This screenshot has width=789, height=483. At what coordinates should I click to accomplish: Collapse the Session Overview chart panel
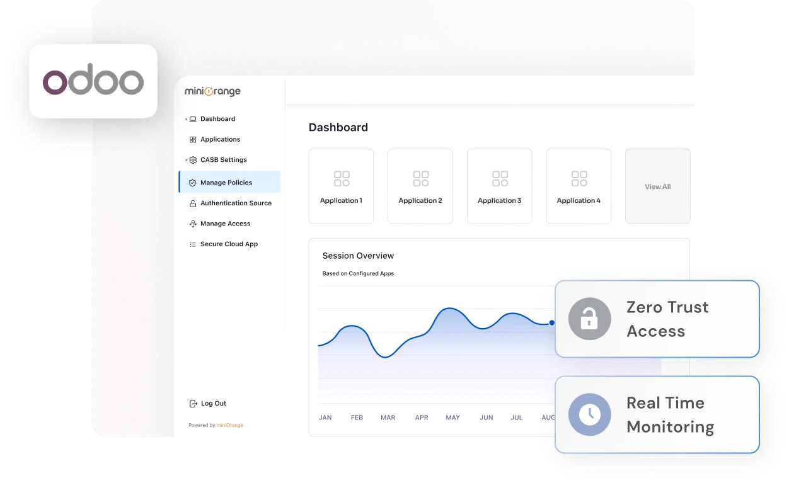point(358,256)
